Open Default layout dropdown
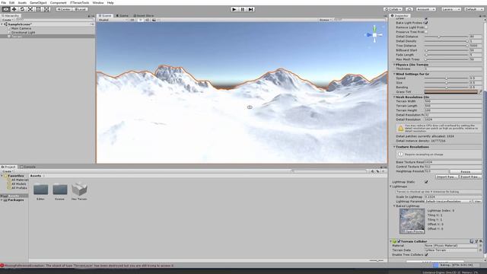The height and width of the screenshot is (274, 487). [x=474, y=9]
